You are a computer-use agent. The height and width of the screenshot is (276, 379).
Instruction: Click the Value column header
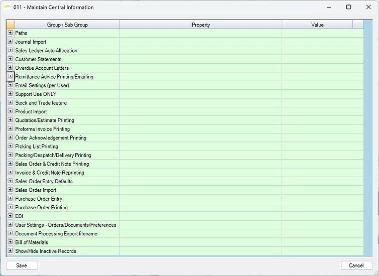317,25
